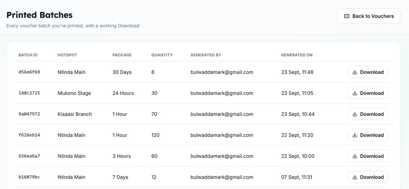
Task: Click the date 23 Sept, 11:05
Action: tap(297, 93)
